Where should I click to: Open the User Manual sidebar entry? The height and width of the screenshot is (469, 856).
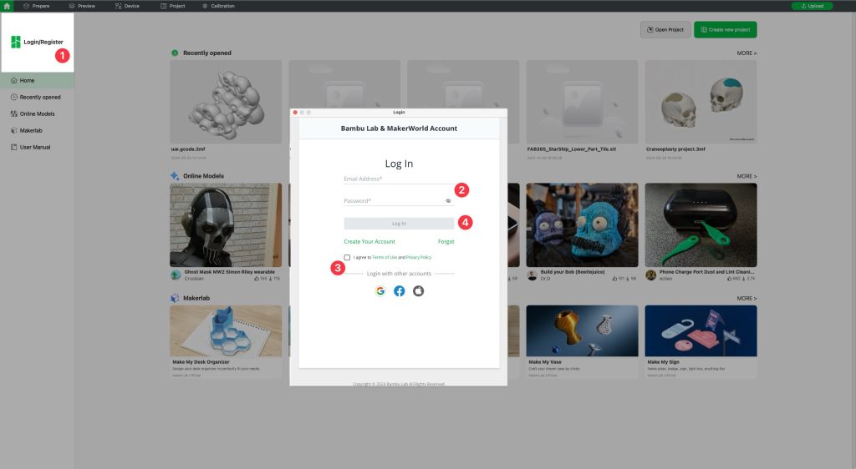(x=34, y=147)
